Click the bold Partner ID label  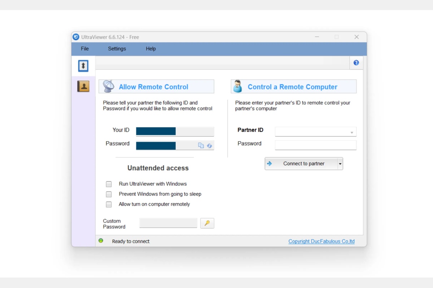click(x=250, y=130)
